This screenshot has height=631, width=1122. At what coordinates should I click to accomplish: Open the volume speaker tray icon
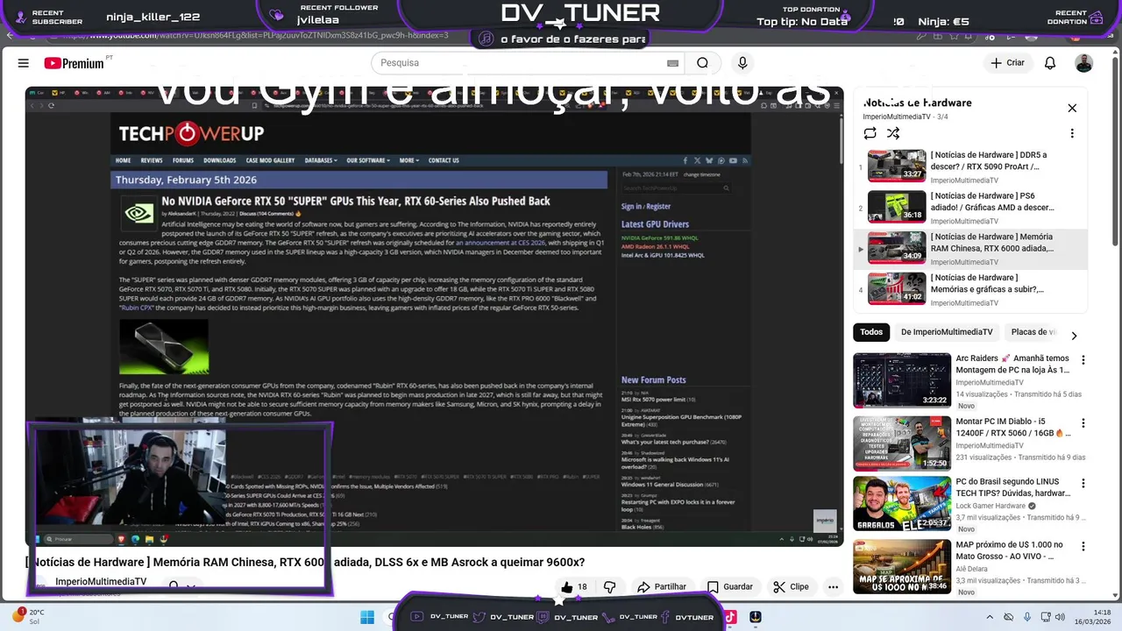click(x=1060, y=617)
